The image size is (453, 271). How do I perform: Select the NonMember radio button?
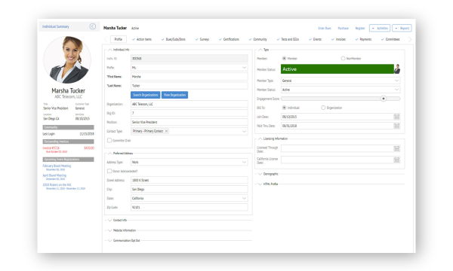pos(343,59)
